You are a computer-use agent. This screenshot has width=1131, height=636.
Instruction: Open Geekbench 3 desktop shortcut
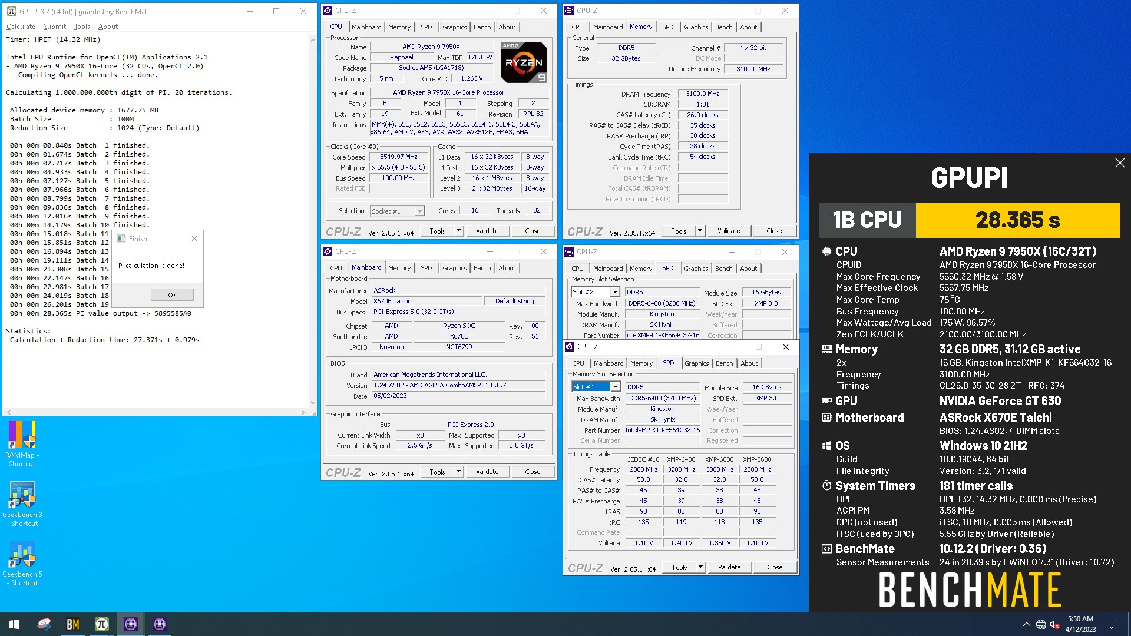tap(22, 504)
